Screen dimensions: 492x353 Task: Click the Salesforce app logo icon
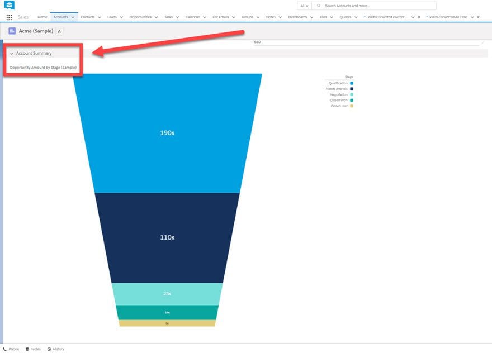9,5
